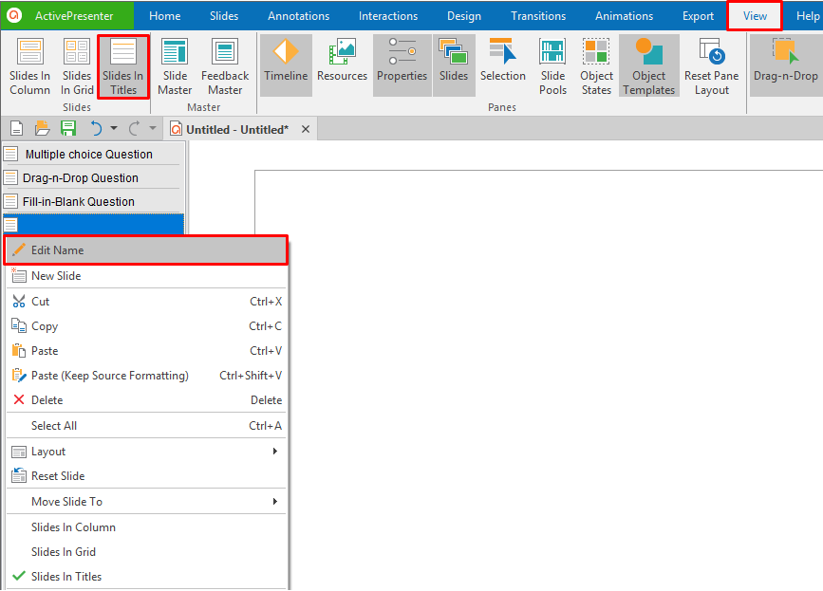Open the Home ribbon tab

(165, 16)
